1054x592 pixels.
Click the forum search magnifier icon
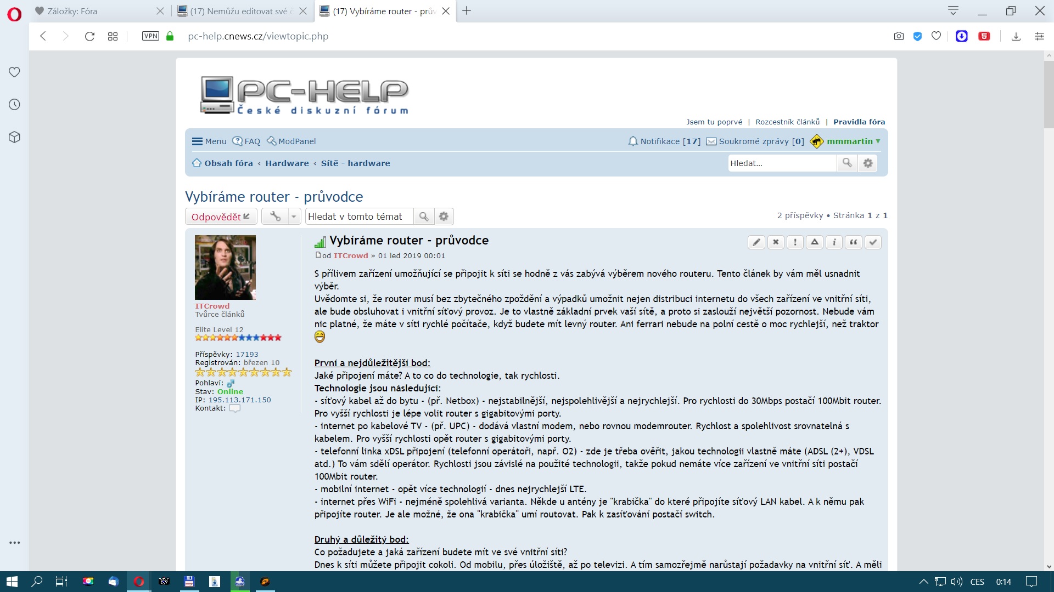(847, 163)
